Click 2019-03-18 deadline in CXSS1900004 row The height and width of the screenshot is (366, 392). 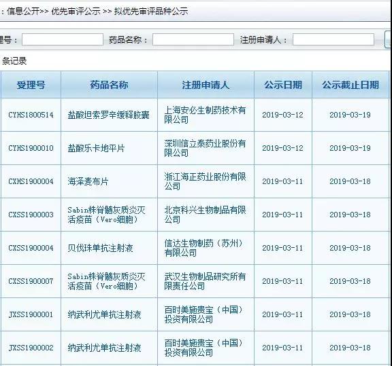pos(350,248)
